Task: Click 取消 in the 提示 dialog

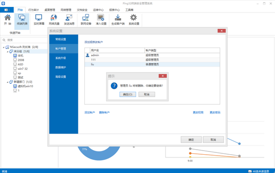Action: tap(147, 94)
